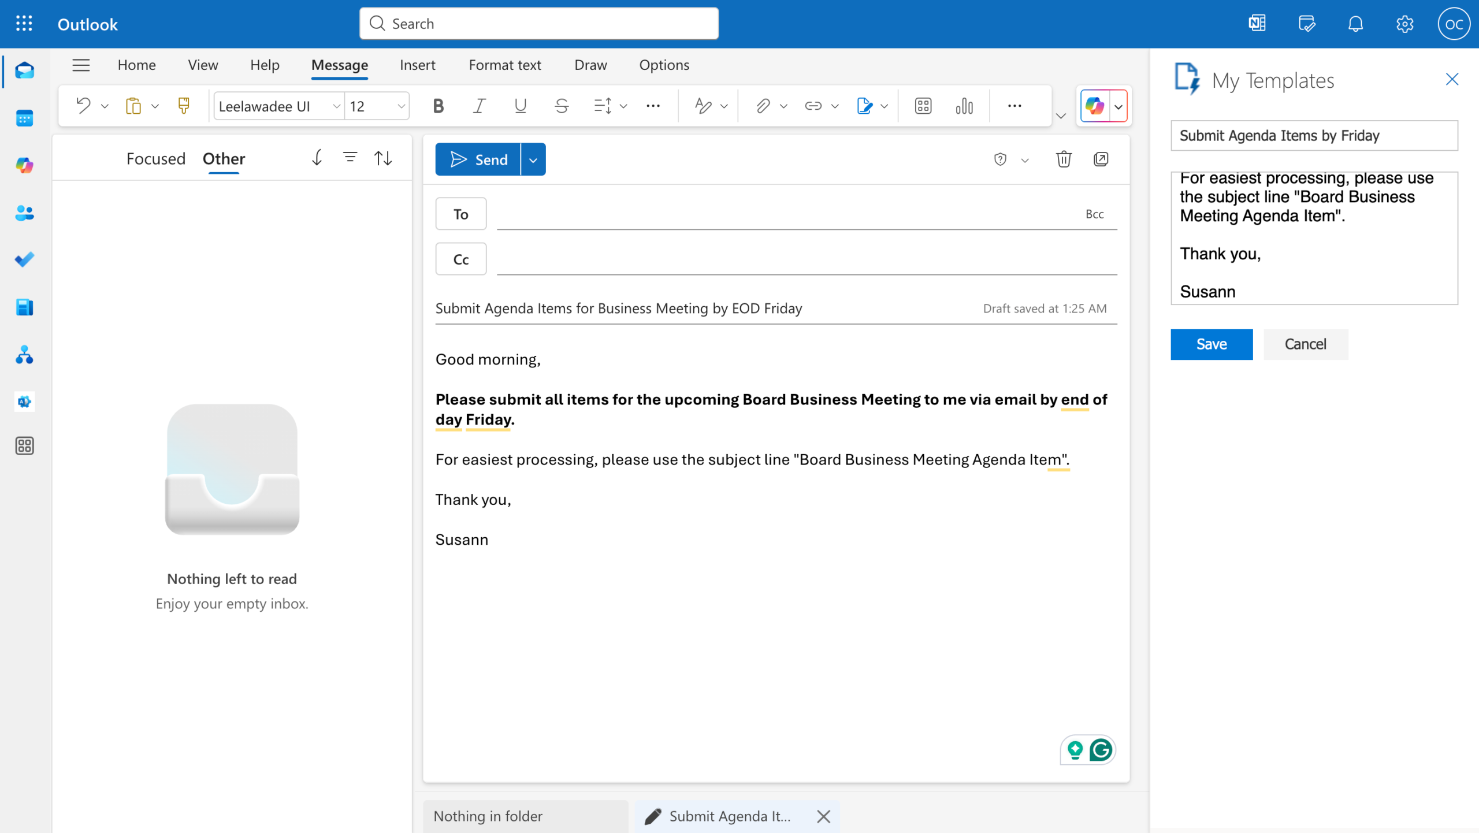Viewport: 1479px width, 833px height.
Task: Expand the Send options dropdown arrow
Action: tap(533, 159)
